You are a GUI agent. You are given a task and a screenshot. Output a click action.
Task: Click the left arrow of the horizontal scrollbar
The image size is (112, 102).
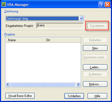coord(8,84)
